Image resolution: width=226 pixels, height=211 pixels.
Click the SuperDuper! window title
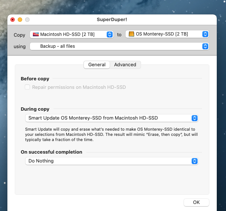click(x=112, y=20)
